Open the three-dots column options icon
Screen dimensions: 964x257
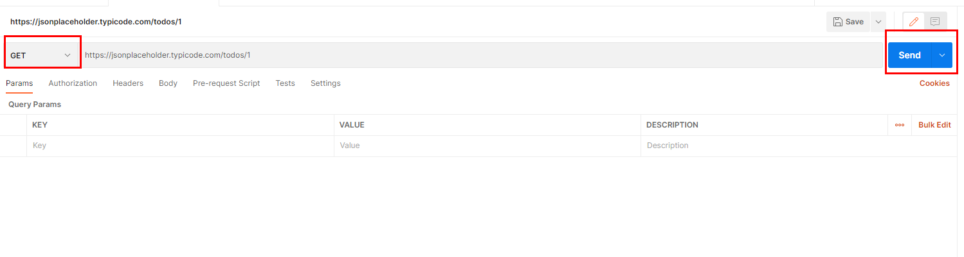coord(899,125)
